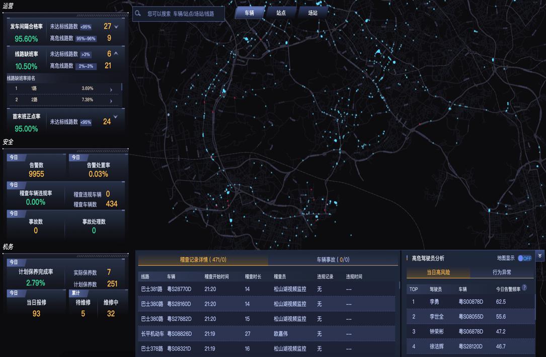This screenshot has width=546, height=357.
Task: Click vehicle 粤S28770D in inspection records
Action: click(x=179, y=290)
